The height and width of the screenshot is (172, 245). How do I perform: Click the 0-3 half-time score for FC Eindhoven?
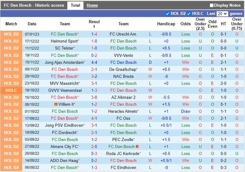click(x=223, y=167)
